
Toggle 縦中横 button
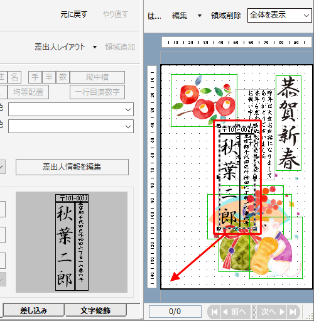[97, 77]
